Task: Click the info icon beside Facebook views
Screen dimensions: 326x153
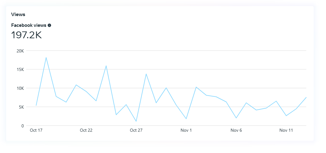Action: (x=49, y=25)
